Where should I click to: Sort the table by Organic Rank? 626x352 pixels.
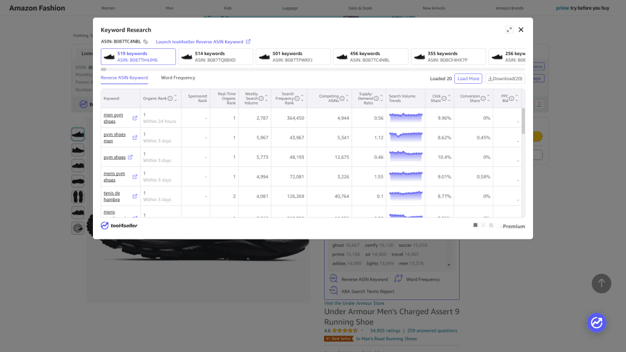click(175, 98)
